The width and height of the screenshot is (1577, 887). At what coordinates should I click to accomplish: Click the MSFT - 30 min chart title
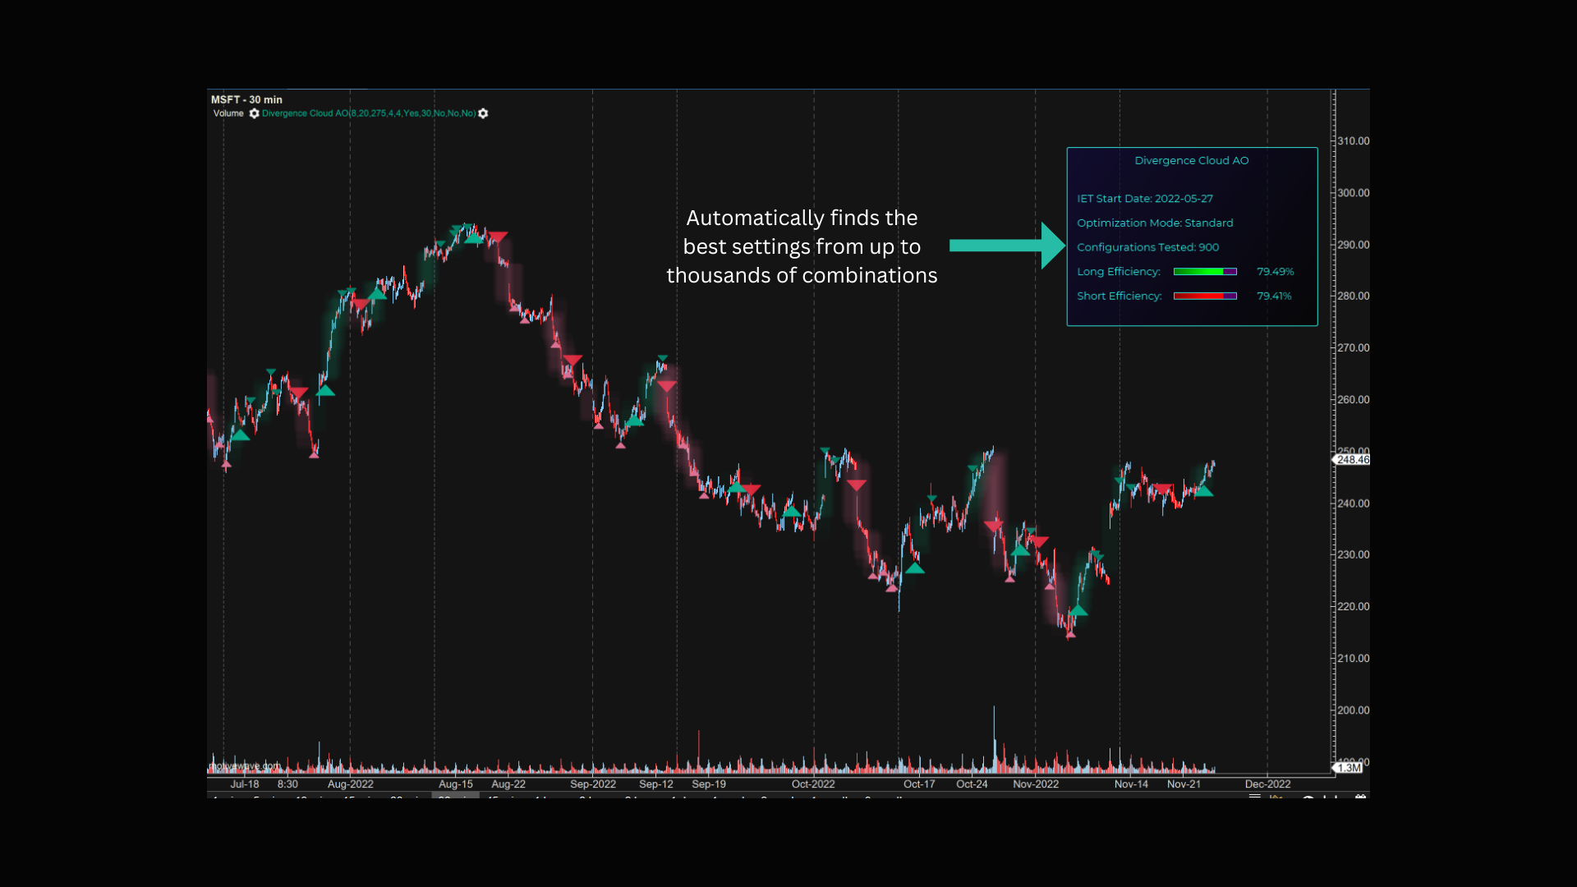coord(246,99)
